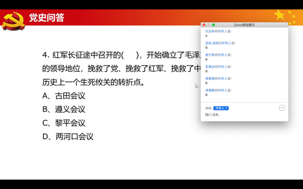Minimize the Zoom chat window
Image resolution: width=303 pixels, height=189 pixels.
(208, 25)
